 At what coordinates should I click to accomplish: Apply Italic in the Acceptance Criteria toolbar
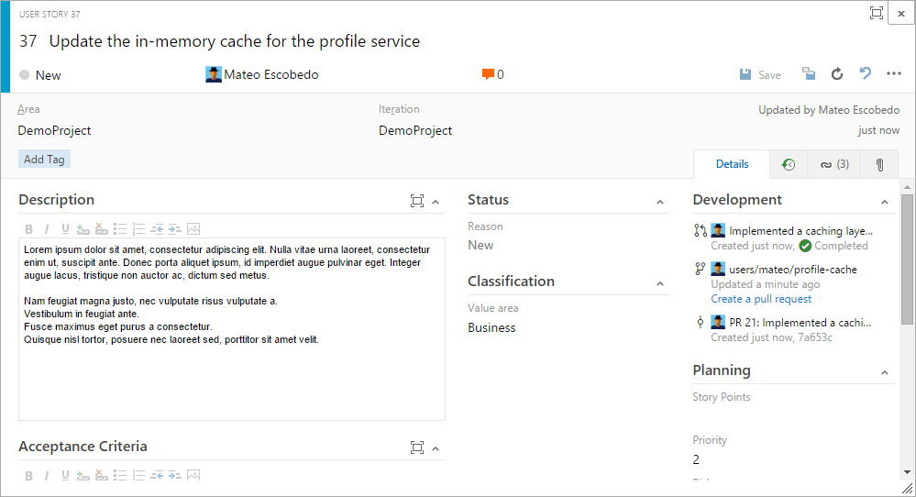pos(47,475)
